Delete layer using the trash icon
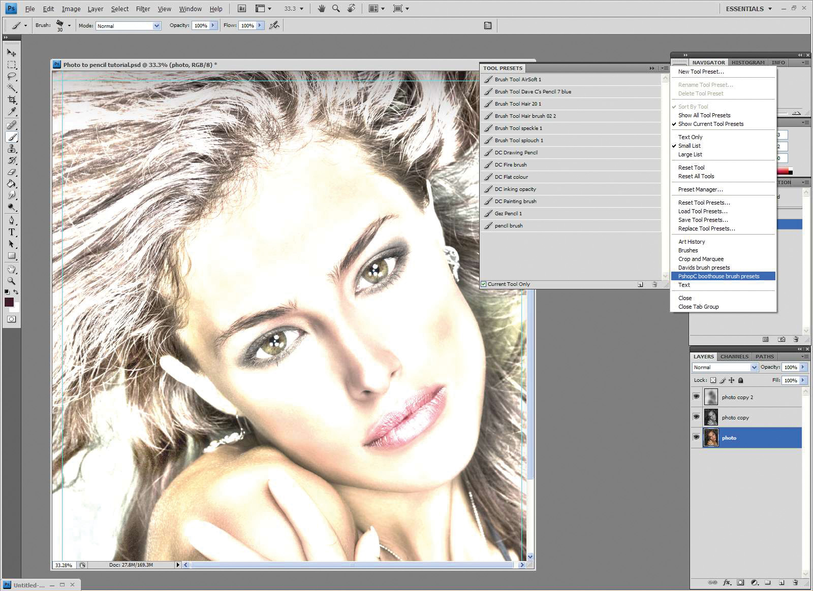 (795, 582)
